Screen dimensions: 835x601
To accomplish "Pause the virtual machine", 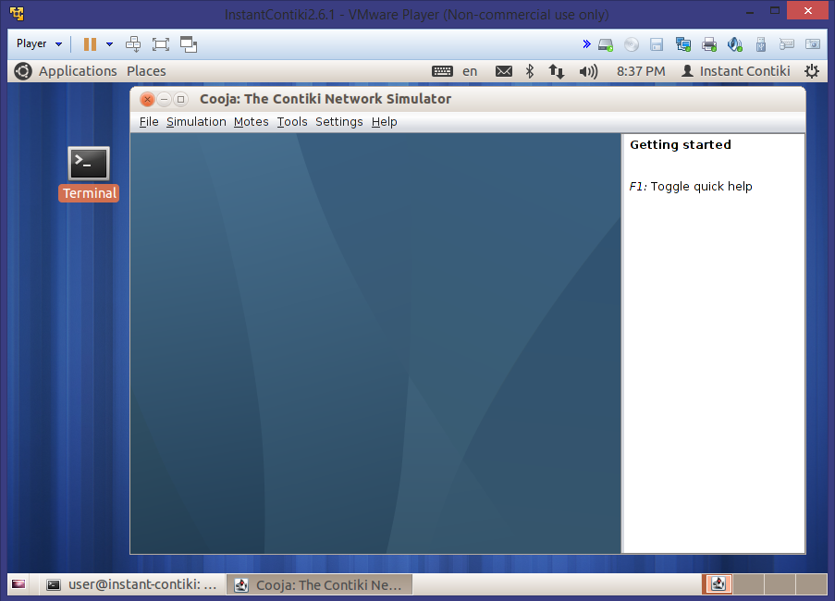I will point(90,44).
